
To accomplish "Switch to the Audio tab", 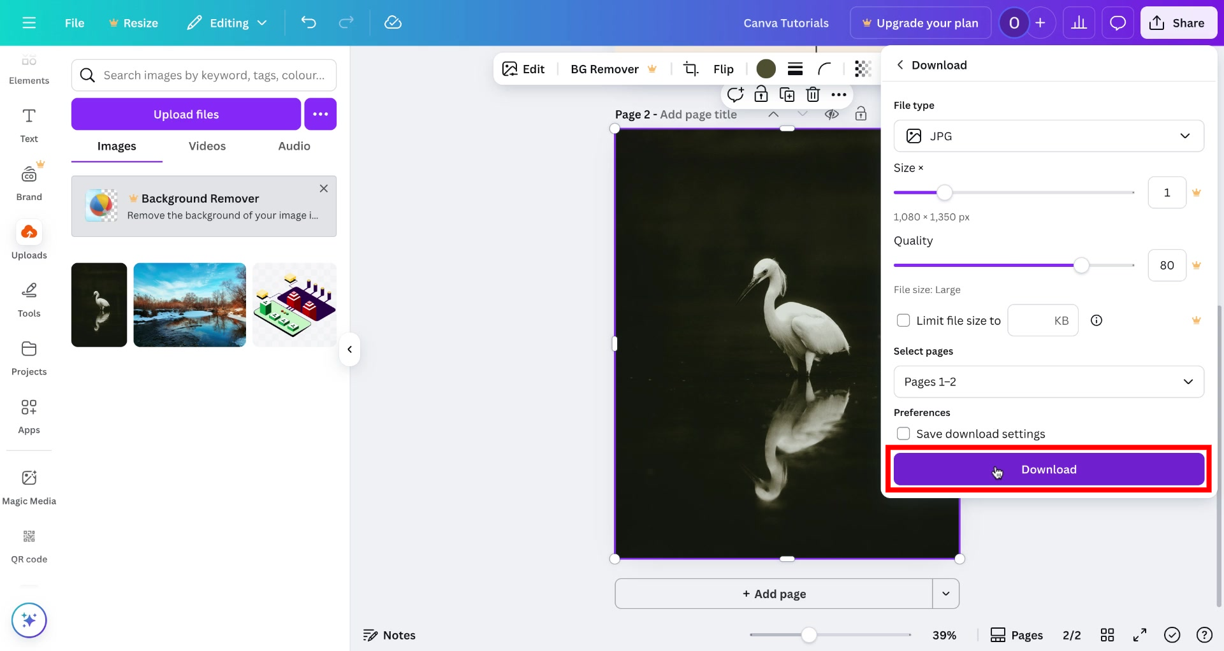I will (x=293, y=146).
